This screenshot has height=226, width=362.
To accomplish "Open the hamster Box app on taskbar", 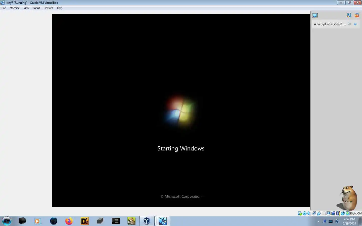I will [x=131, y=221].
